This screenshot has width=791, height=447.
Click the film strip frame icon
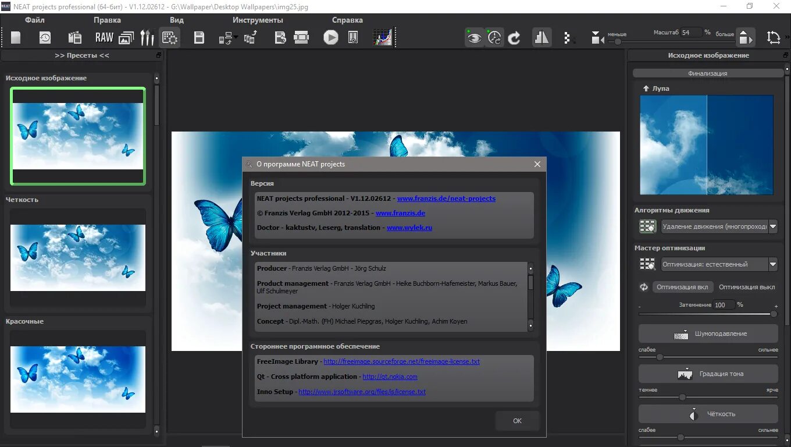coord(301,38)
